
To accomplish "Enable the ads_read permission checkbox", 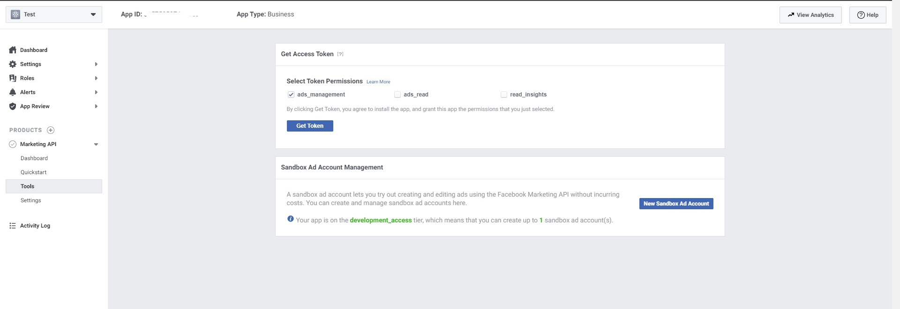I will [397, 95].
